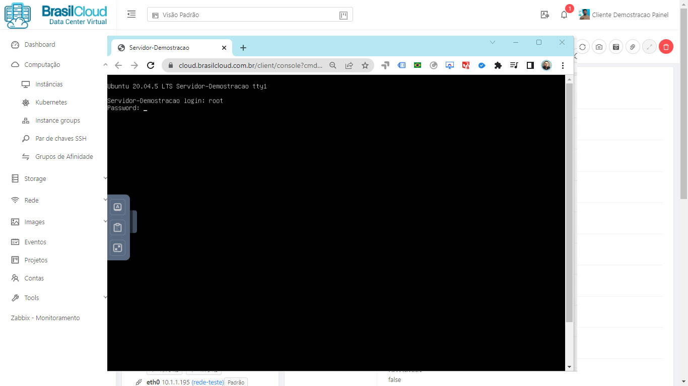
Task: Click the Padrão tag next to eth0
Action: point(236,382)
